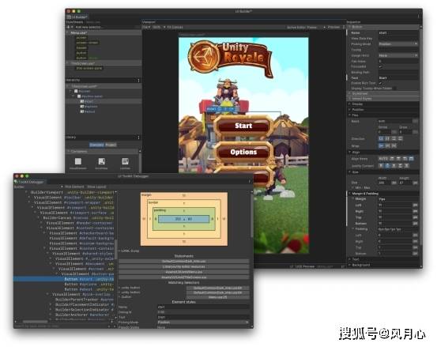
Task: Select the highlighted Button #start tree row
Action: pos(64,279)
